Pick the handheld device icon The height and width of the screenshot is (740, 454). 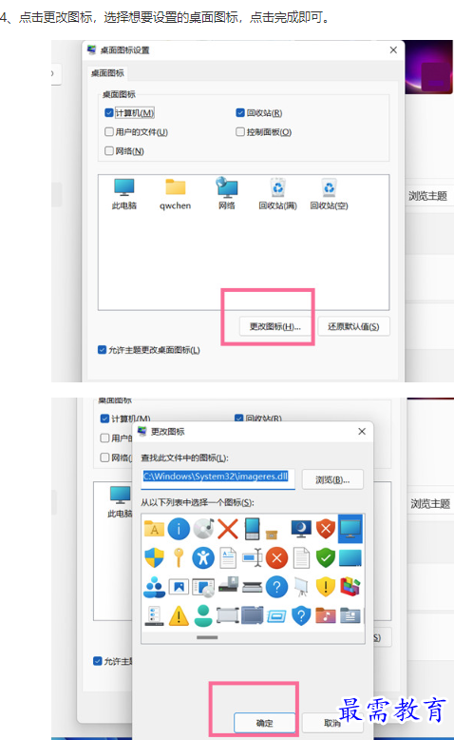[253, 529]
